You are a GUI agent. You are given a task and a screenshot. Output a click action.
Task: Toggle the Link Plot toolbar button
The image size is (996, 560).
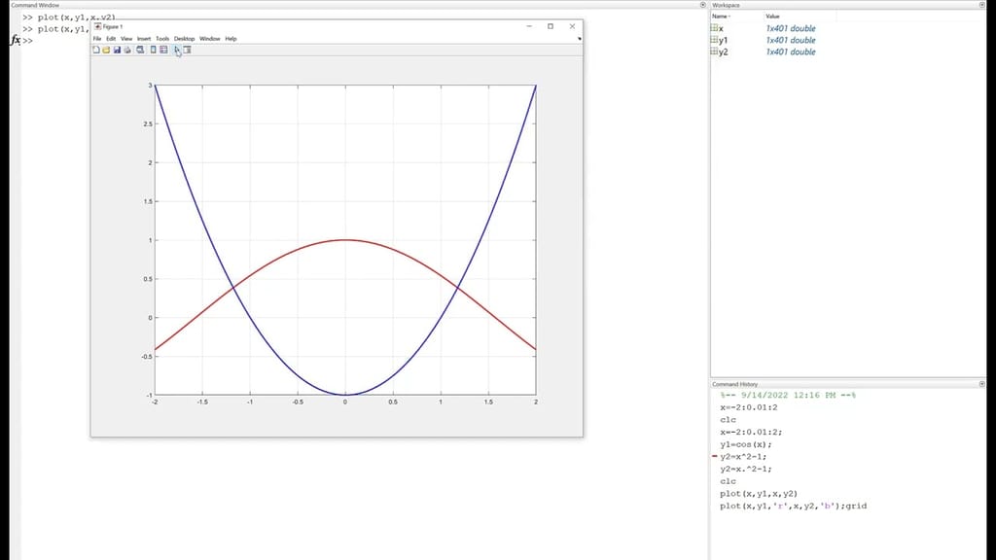pyautogui.click(x=141, y=50)
